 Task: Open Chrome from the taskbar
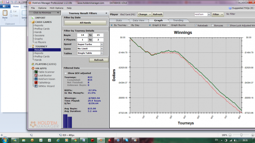(75, 140)
